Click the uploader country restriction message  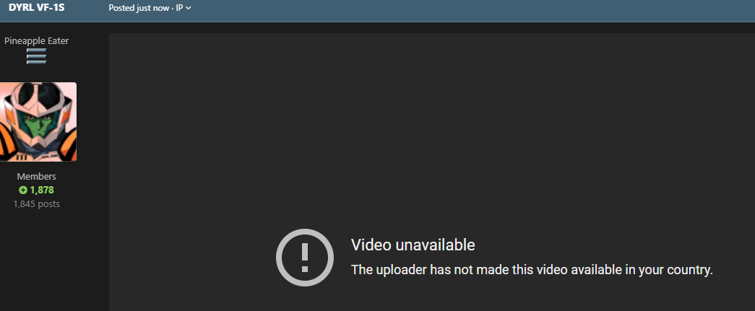click(532, 270)
